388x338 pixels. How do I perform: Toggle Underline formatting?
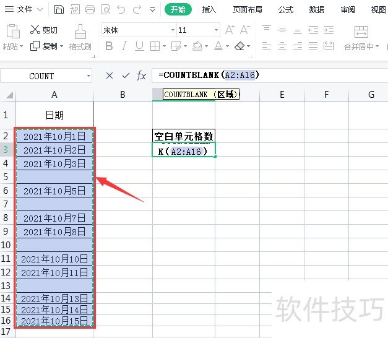(x=140, y=46)
